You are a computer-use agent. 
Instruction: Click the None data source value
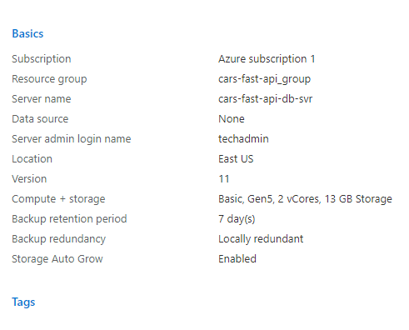coord(232,119)
